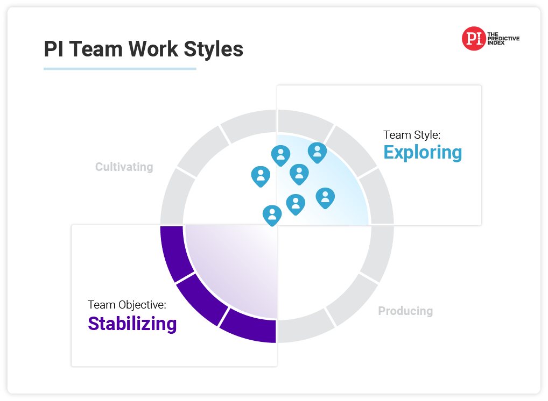Click the PI Team Work Styles title

pos(143,49)
